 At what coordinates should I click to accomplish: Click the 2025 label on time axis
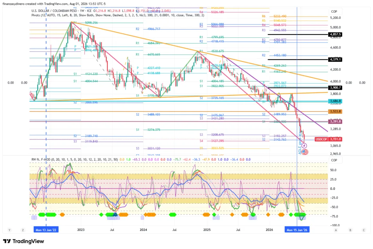[x=207, y=230]
